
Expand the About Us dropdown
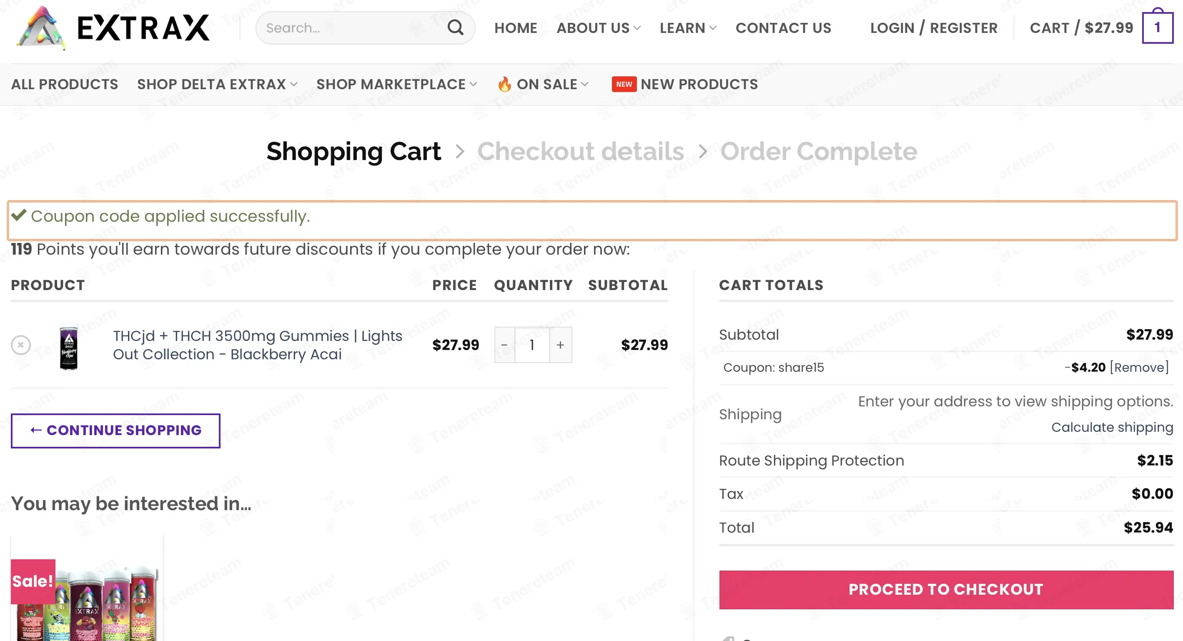(x=599, y=28)
